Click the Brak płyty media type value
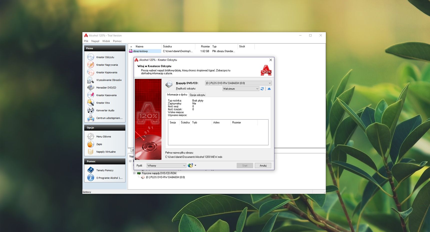430x232 pixels. tap(198, 101)
